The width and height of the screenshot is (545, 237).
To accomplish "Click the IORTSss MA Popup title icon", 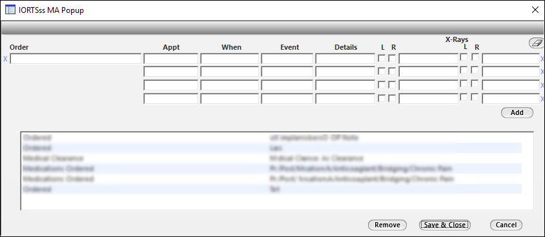I will (x=10, y=10).
